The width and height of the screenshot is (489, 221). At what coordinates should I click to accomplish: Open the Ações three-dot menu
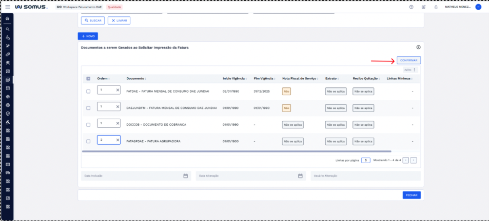tap(414, 70)
